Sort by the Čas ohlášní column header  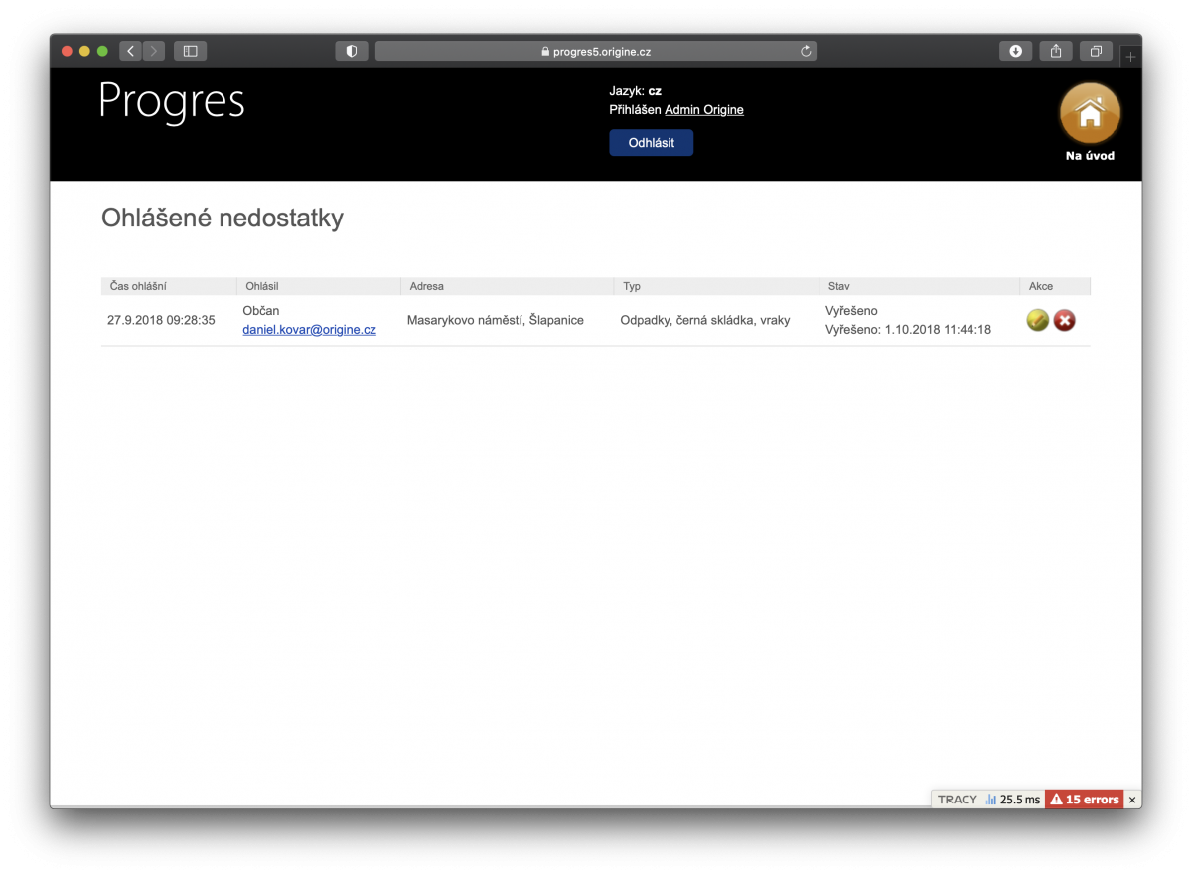coord(134,285)
